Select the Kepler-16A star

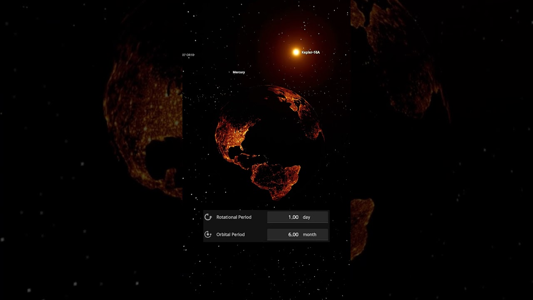pos(296,52)
